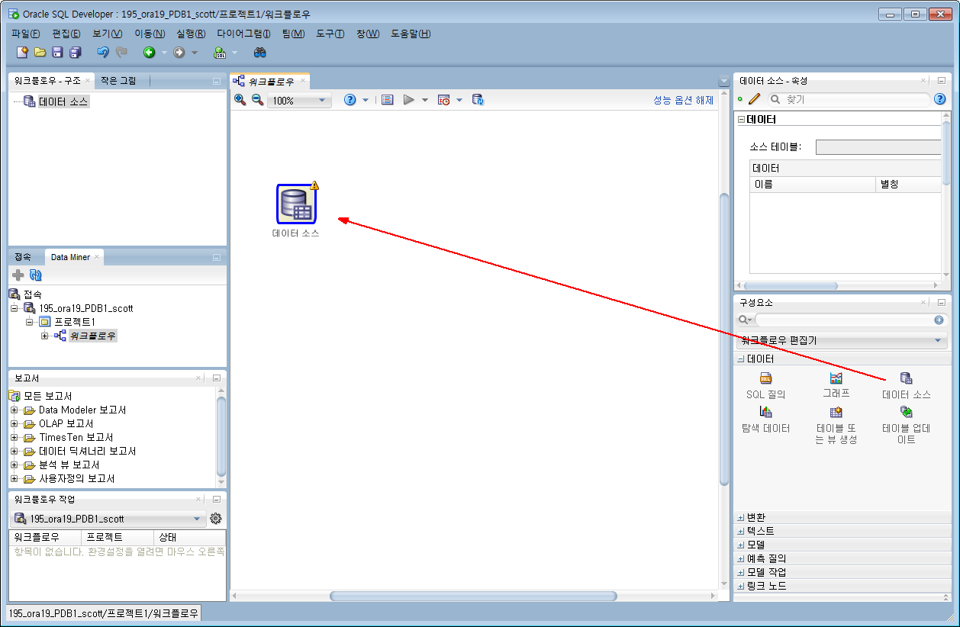
Task: Click the Zoom In magnifier icon
Action: pyautogui.click(x=240, y=100)
